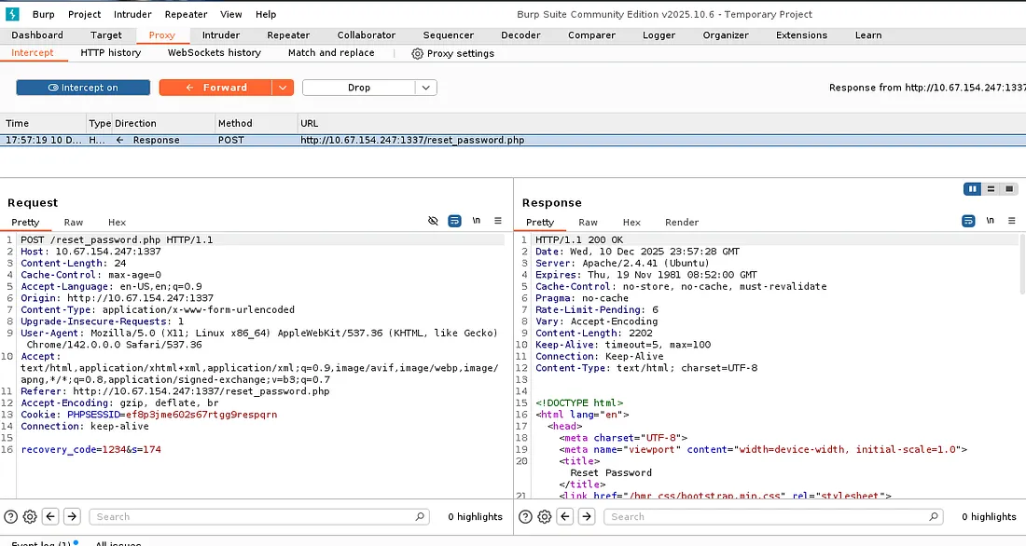
Task: Switch to side-by-side layout view
Action: click(973, 189)
